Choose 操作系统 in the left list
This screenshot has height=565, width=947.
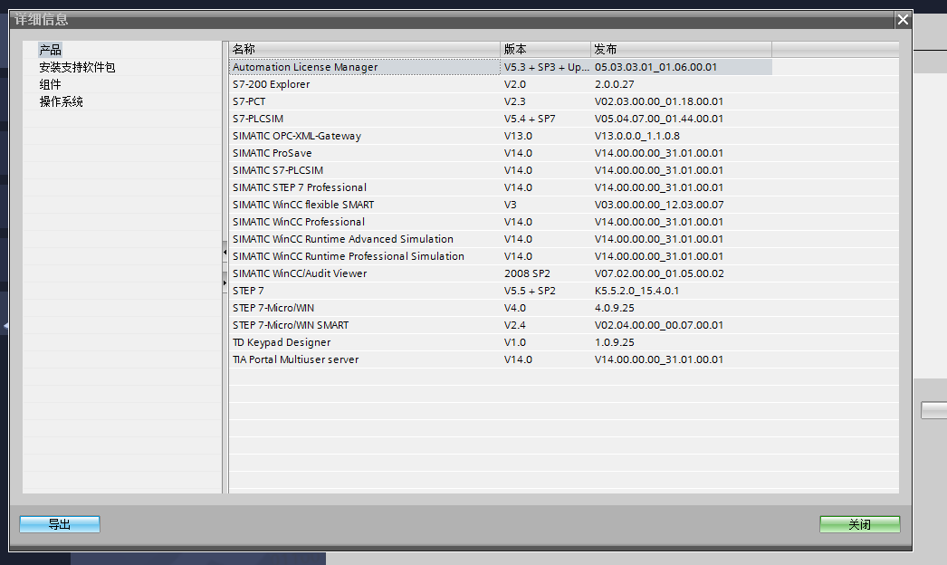point(61,101)
